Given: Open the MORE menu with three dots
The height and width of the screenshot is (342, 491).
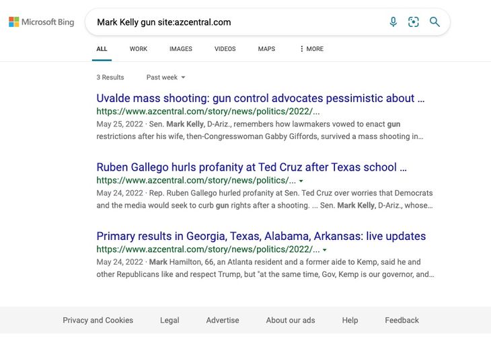Looking at the screenshot, I should tap(311, 49).
